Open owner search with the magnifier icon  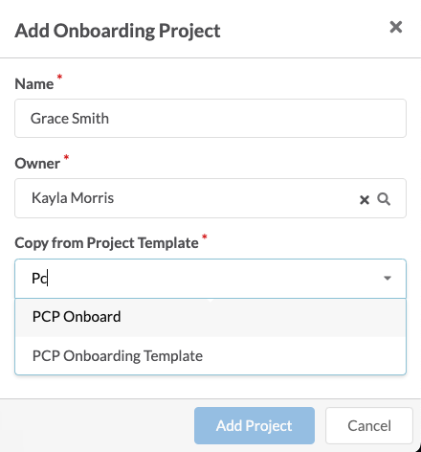pos(384,199)
